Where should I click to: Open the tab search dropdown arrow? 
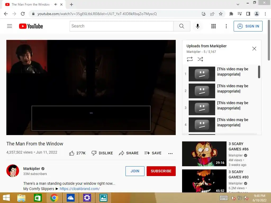tap(238, 4)
